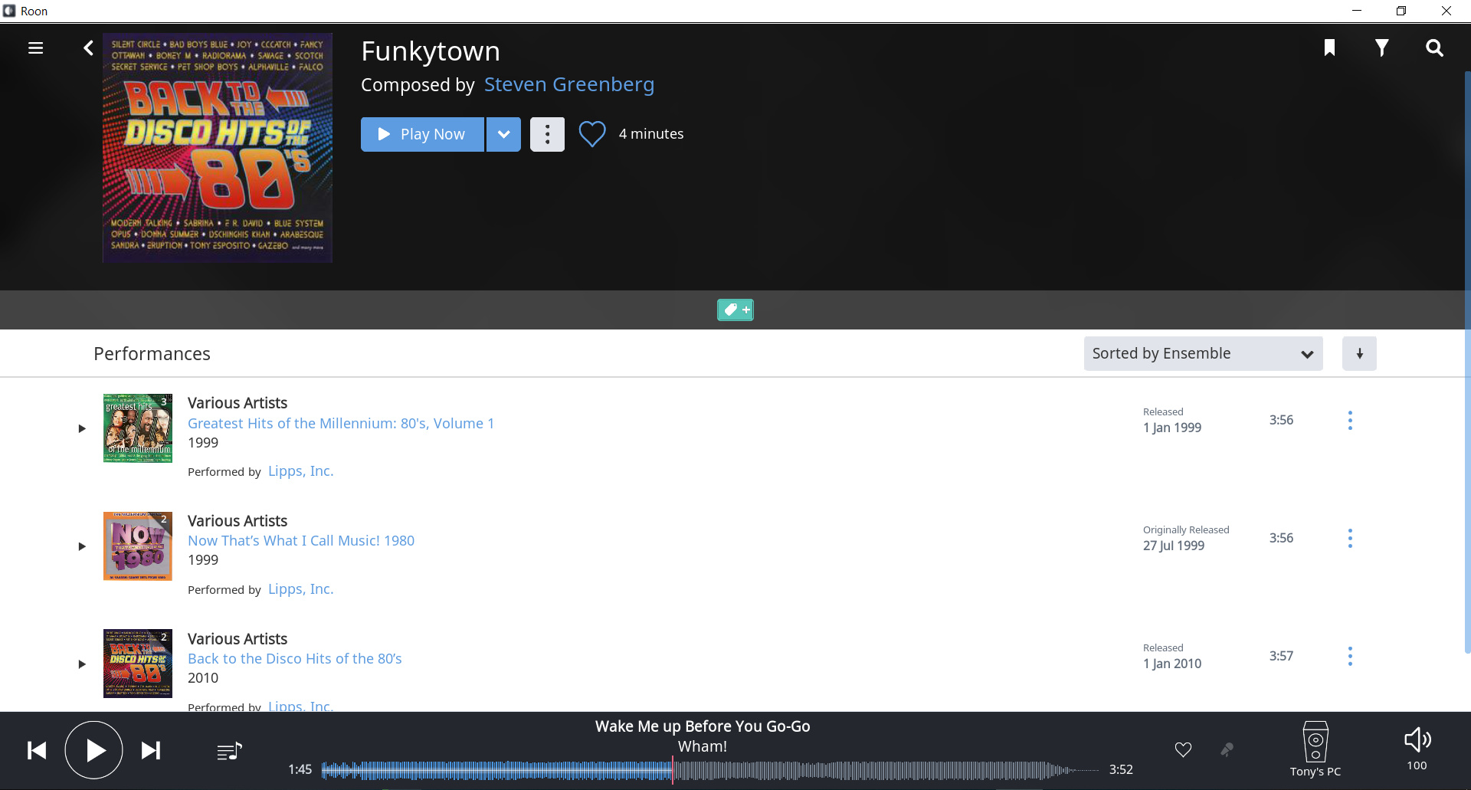The image size is (1471, 790).
Task: Play the Greatest Hits of the Millennium performance
Action: coord(82,428)
